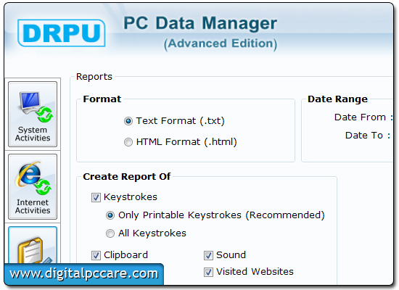The height and width of the screenshot is (290, 399).
Task: Click the Create Report Of heading
Action: (x=127, y=177)
